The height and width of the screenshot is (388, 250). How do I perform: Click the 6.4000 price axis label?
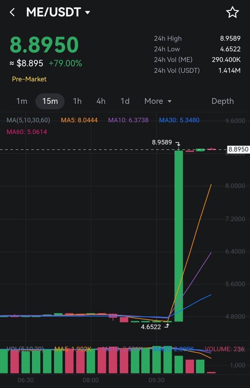tap(235, 251)
